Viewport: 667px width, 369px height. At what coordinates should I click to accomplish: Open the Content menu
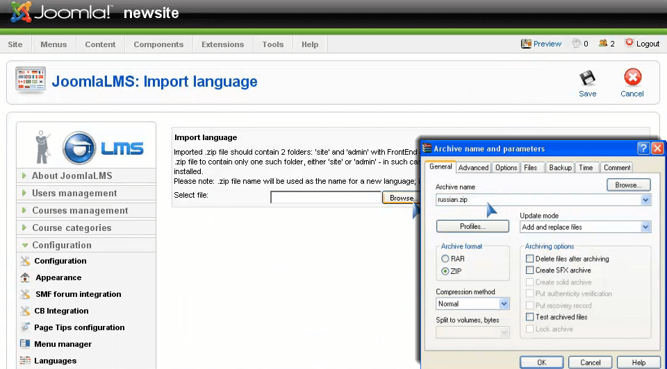(x=100, y=44)
